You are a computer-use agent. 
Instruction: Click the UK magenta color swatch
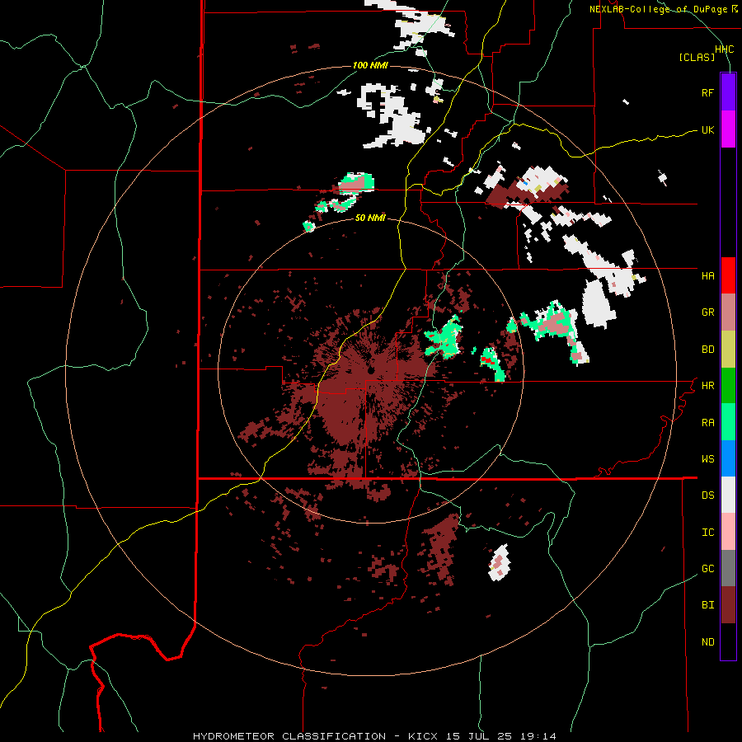click(x=728, y=129)
